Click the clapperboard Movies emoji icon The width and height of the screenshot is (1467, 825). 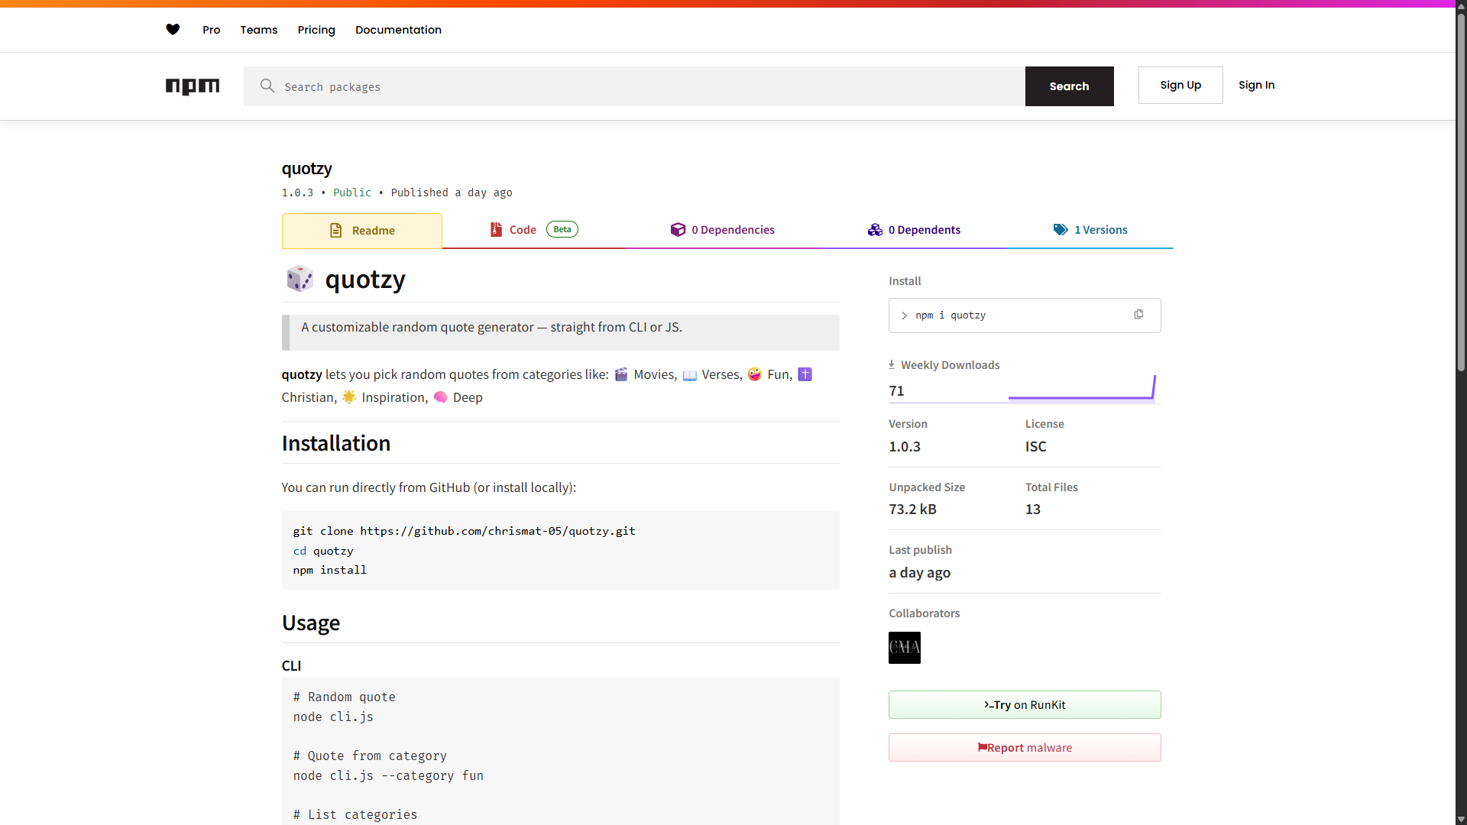click(x=621, y=374)
